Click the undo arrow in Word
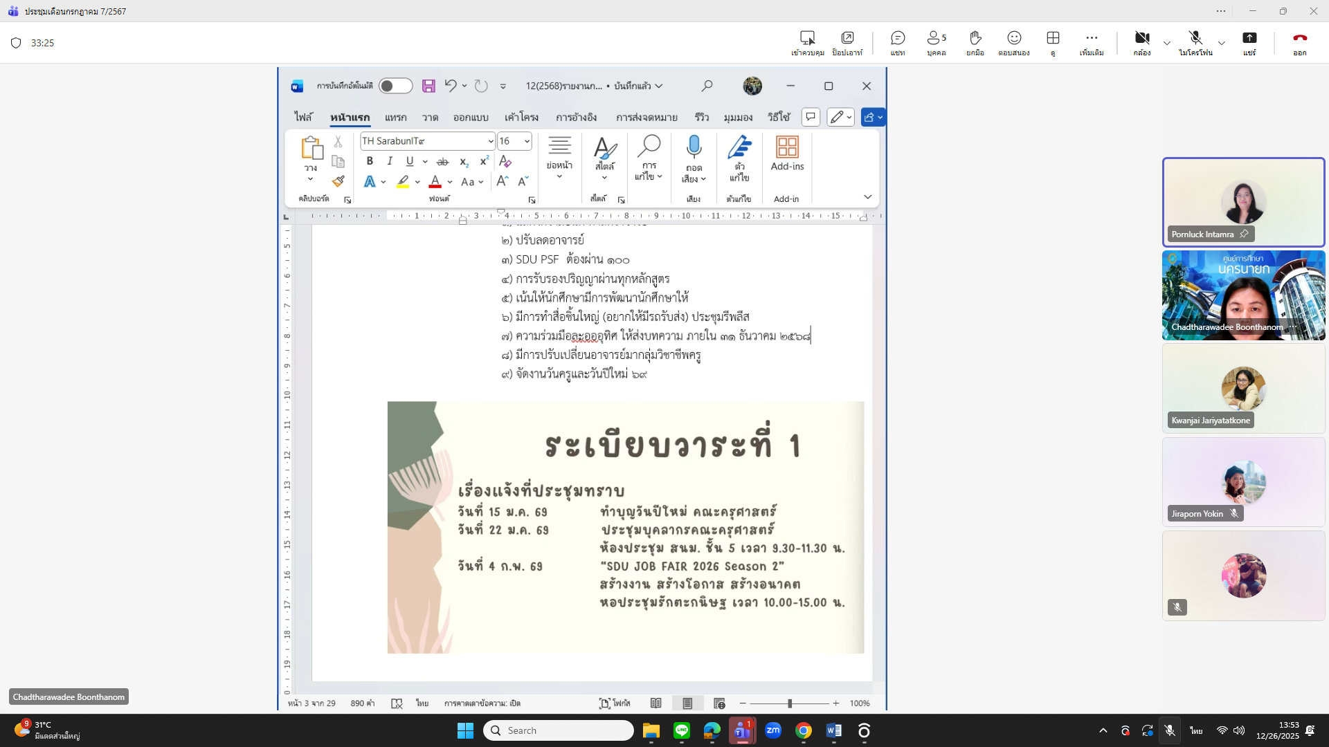Image resolution: width=1329 pixels, height=747 pixels. click(451, 86)
